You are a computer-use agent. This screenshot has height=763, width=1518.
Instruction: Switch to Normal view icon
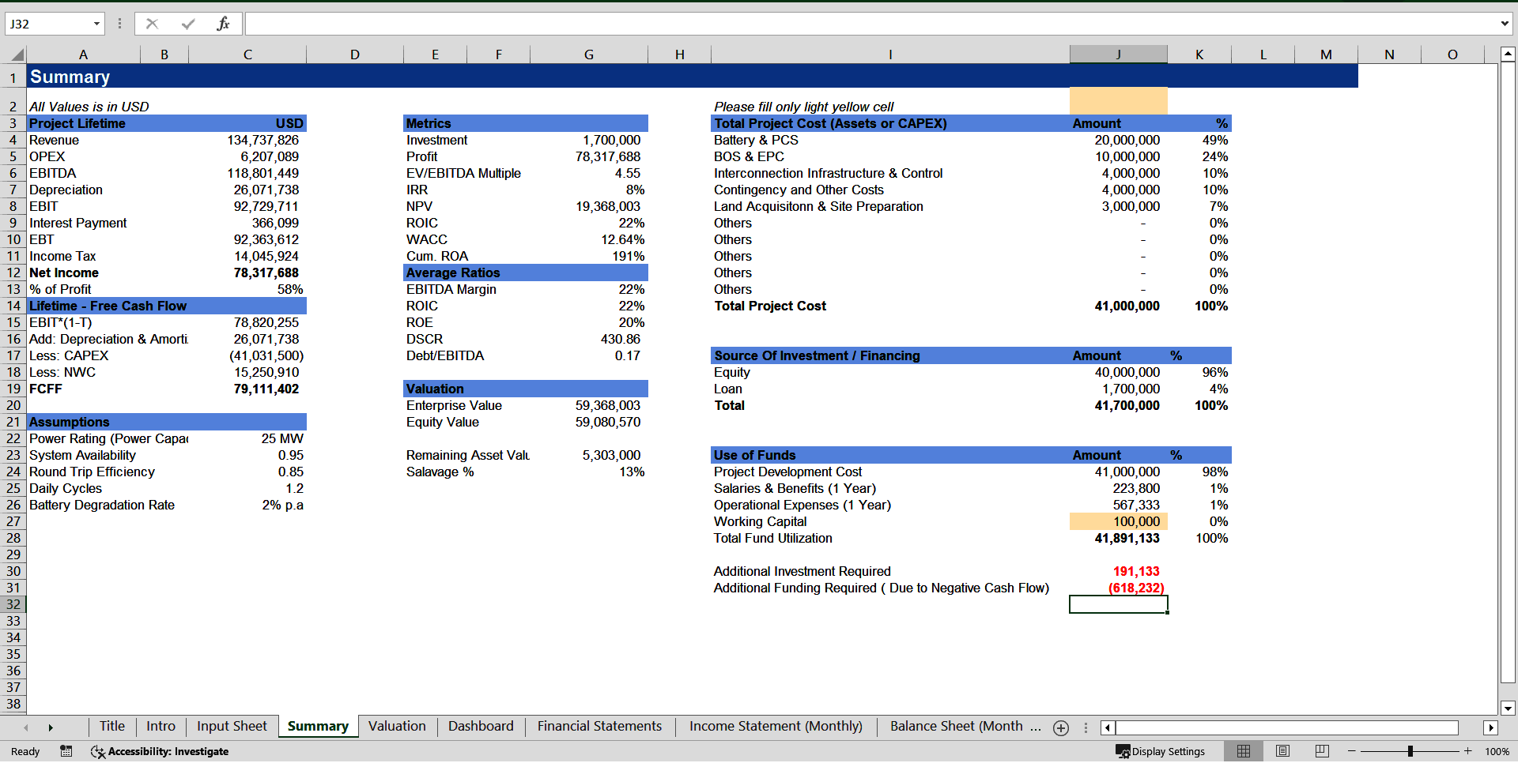(1244, 751)
